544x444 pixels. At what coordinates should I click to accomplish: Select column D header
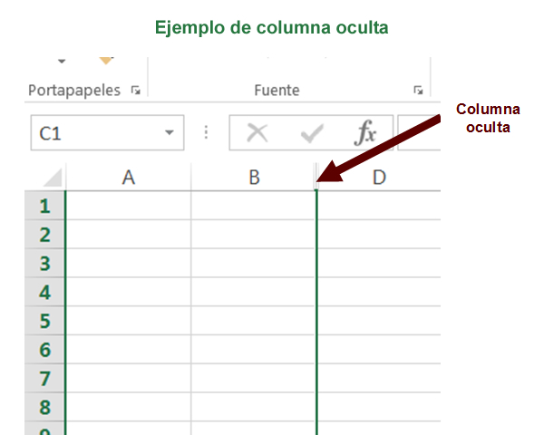coord(379,177)
